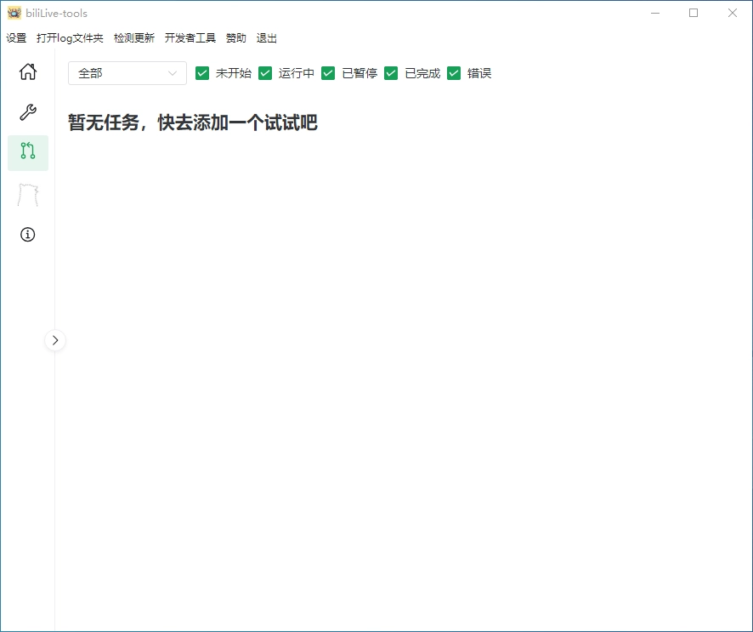Click 打开log文件夹 in the menu bar
Viewport: 753px width, 632px height.
70,38
